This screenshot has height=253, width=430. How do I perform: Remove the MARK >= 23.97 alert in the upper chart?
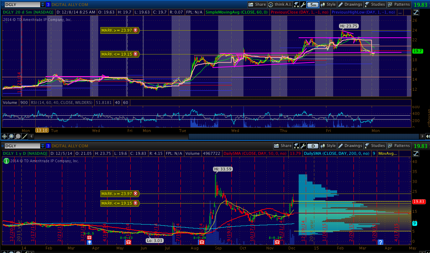pos(135,31)
